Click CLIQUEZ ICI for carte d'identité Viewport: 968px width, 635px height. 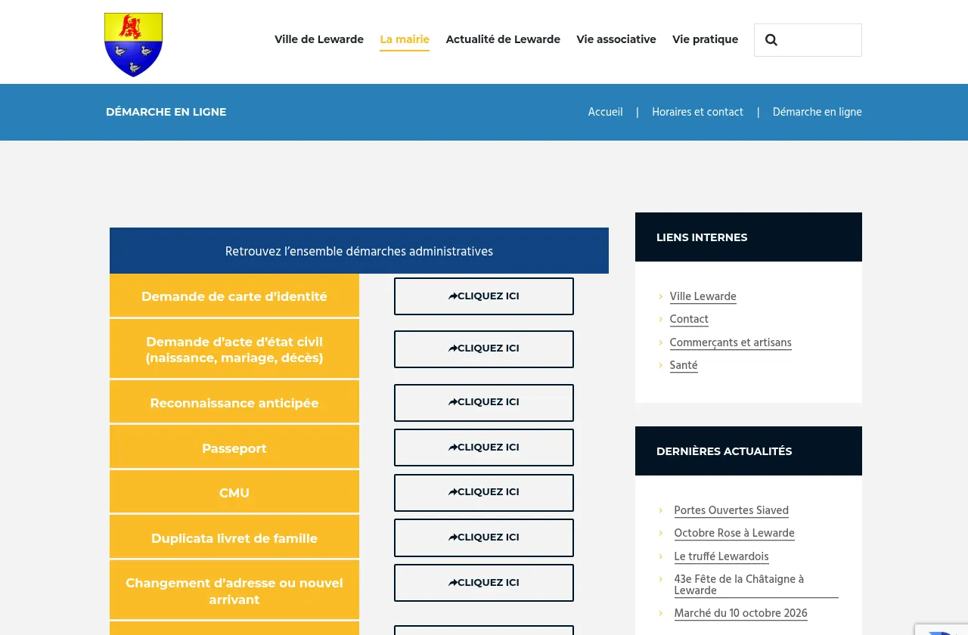(x=484, y=296)
